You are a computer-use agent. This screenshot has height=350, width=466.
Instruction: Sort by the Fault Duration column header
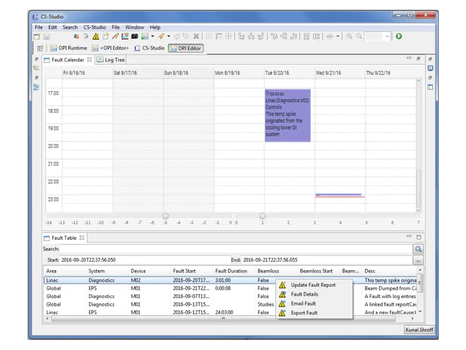coord(234,271)
